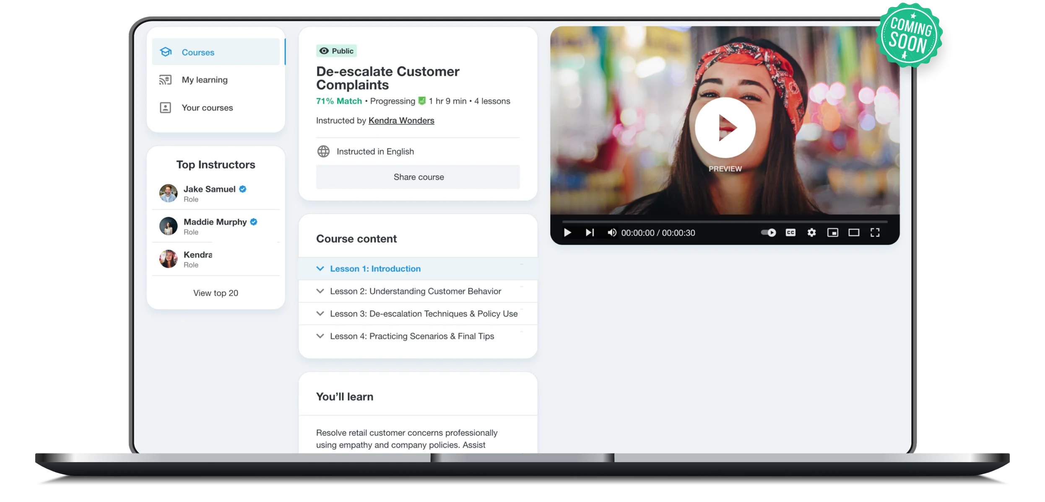
Task: Enable closed captions on the video
Action: tap(790, 233)
